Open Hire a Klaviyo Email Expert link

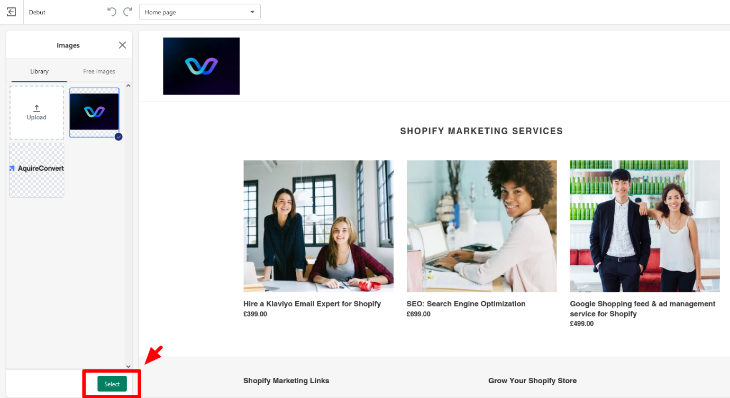[312, 304]
